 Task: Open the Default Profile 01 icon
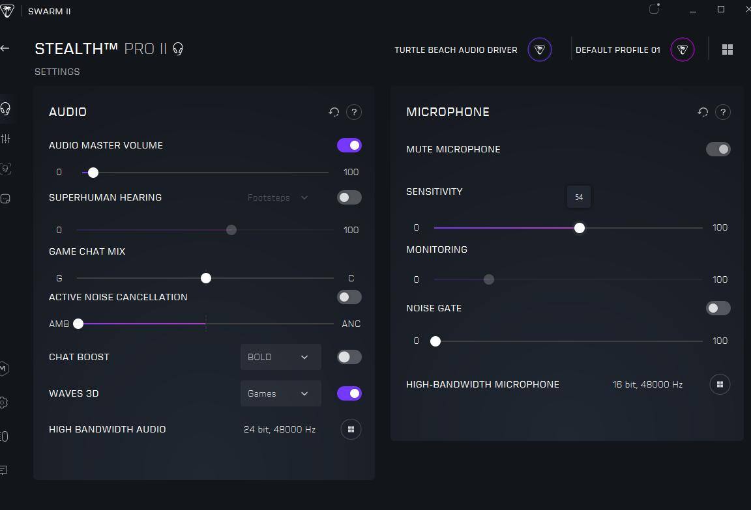(682, 50)
